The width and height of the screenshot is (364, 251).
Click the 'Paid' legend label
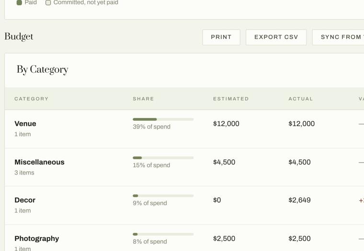pos(31,2)
